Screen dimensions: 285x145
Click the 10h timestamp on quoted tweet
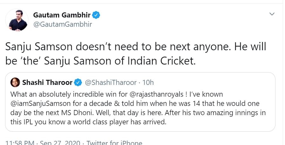148,83
